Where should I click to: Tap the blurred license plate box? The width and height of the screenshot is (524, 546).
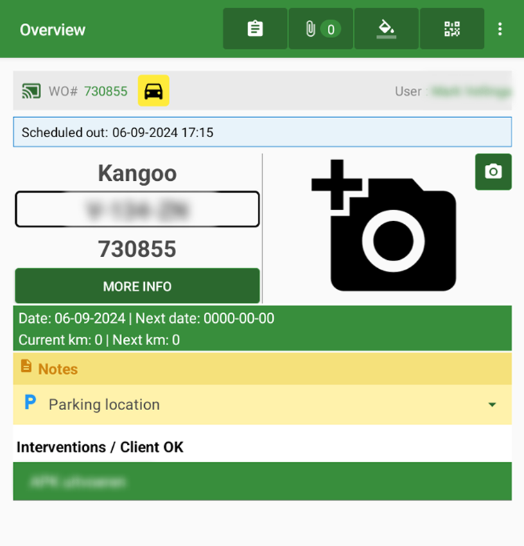click(x=137, y=209)
